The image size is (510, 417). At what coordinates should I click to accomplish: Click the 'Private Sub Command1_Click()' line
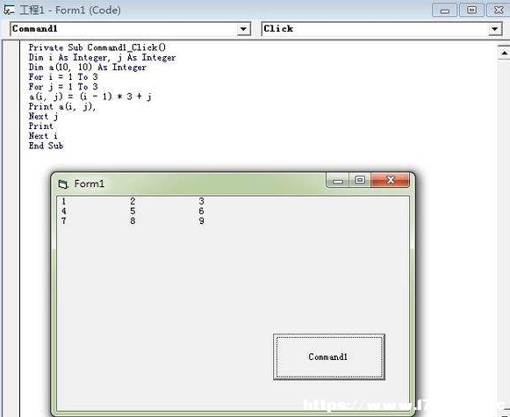pyautogui.click(x=97, y=47)
